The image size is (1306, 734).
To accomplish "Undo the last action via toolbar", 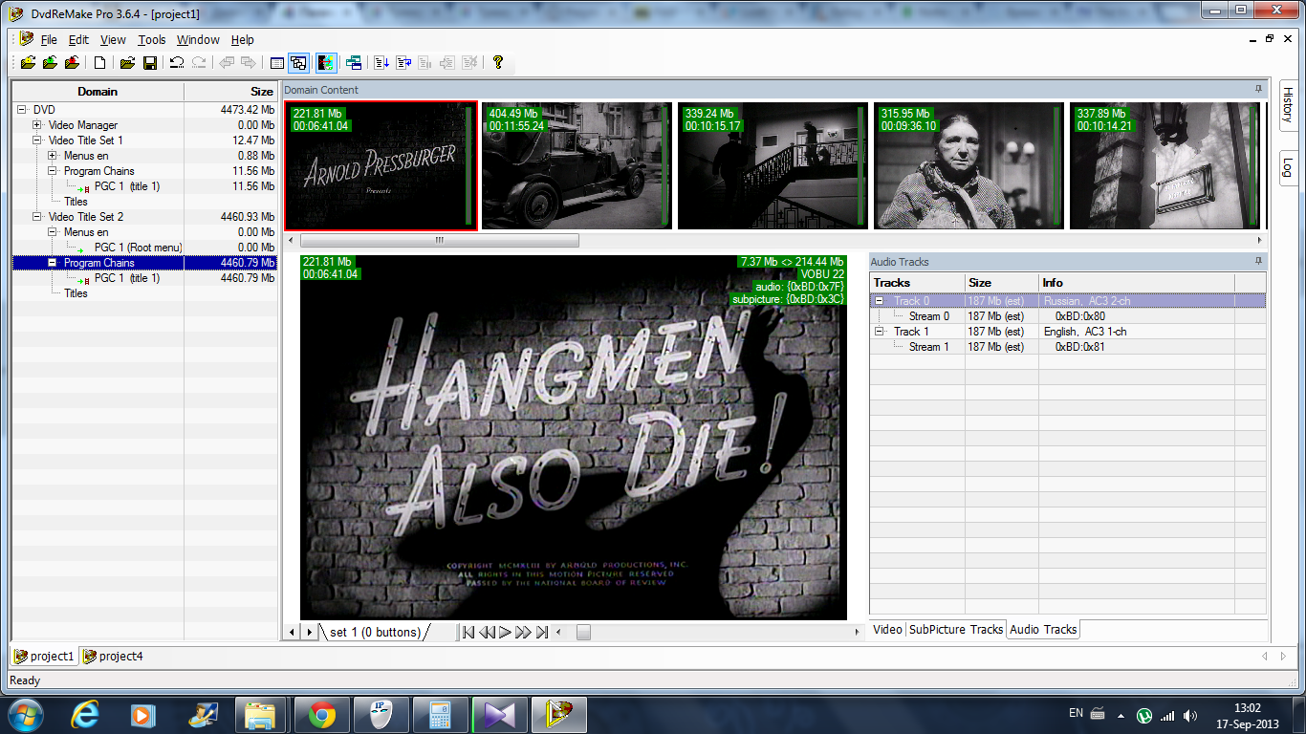I will [x=177, y=63].
